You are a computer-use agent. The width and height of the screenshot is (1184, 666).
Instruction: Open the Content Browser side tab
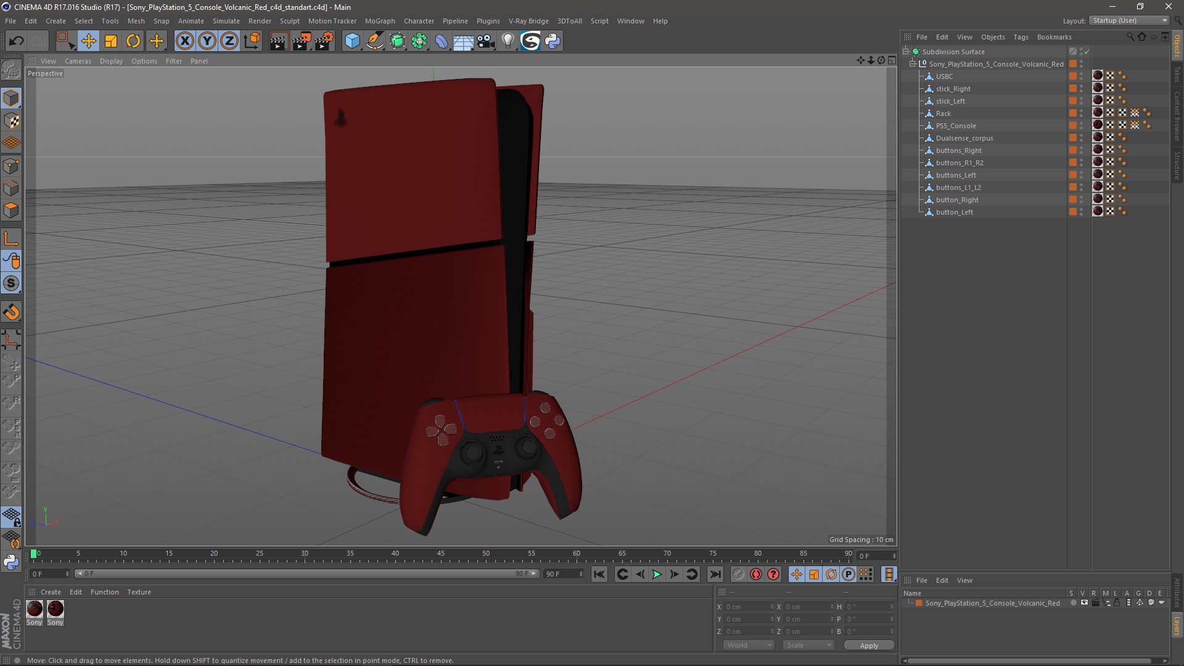point(1177,116)
